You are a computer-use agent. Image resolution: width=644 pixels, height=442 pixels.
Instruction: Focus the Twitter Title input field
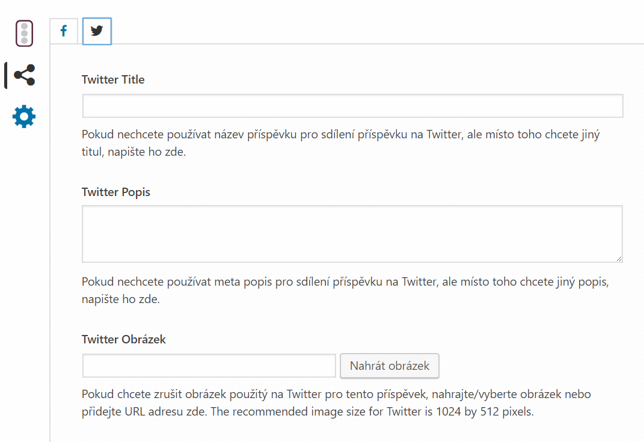tap(353, 106)
